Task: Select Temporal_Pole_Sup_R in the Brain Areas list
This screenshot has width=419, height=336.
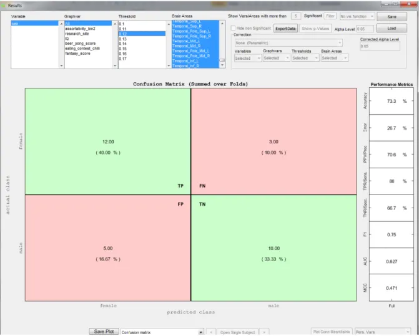Action: [195, 36]
